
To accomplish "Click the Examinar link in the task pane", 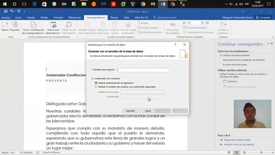I will coord(233,81).
